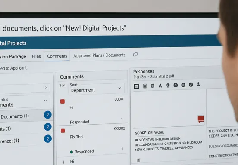The image size is (238, 165).
Task: Click the red square marker on comment 00002
Action: coord(63,131)
